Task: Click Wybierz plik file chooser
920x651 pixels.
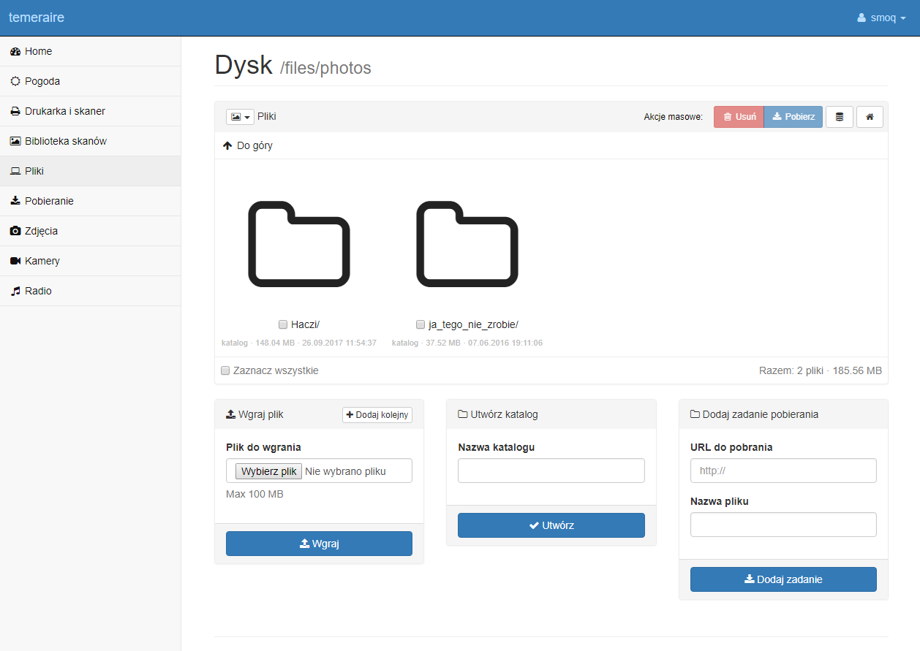Action: 268,471
